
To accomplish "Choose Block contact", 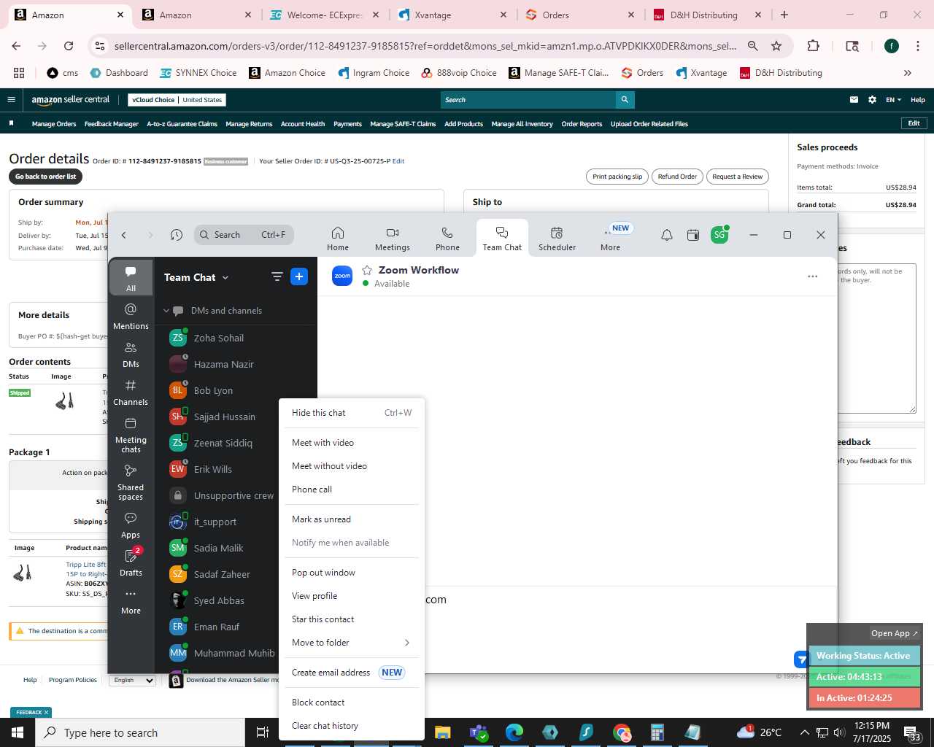I will tap(350, 703).
